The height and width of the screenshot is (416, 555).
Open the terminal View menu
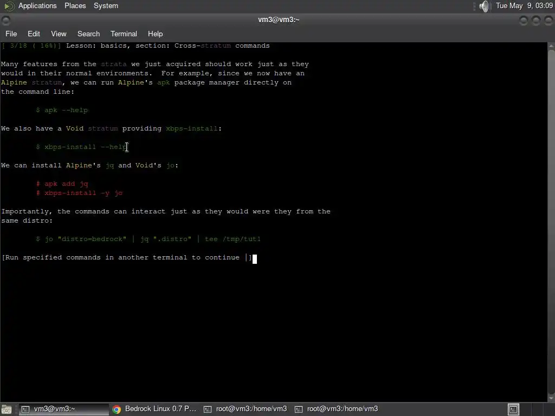[59, 34]
